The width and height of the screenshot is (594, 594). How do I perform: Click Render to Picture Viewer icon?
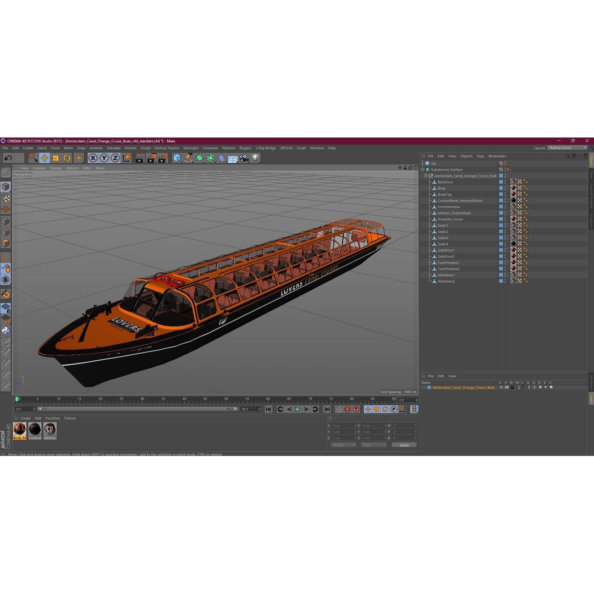tap(151, 158)
